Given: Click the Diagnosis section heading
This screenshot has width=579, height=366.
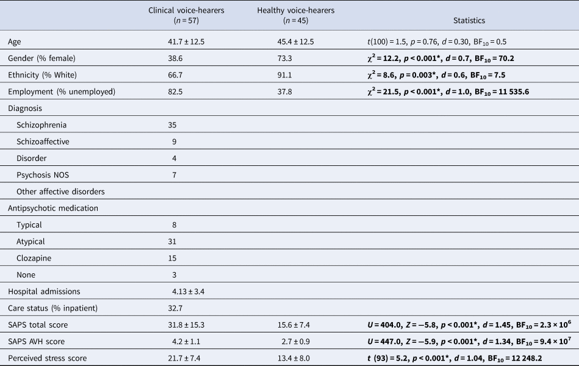Looking at the screenshot, I should (x=24, y=108).
